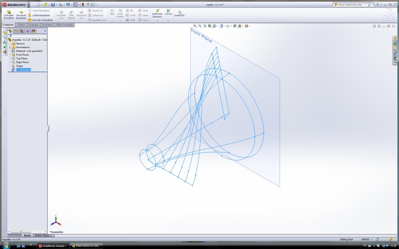The image size is (399, 249).
Task: Select Material <not specified> item
Action: (27, 51)
